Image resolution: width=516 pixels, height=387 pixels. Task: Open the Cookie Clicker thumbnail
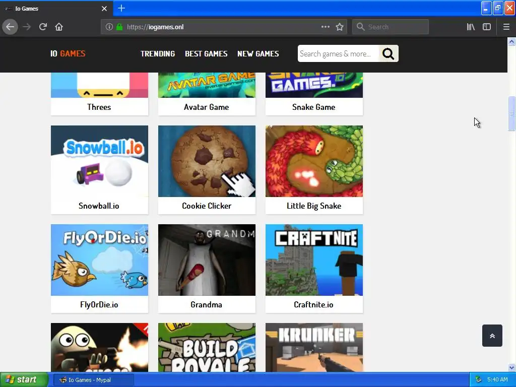(207, 161)
